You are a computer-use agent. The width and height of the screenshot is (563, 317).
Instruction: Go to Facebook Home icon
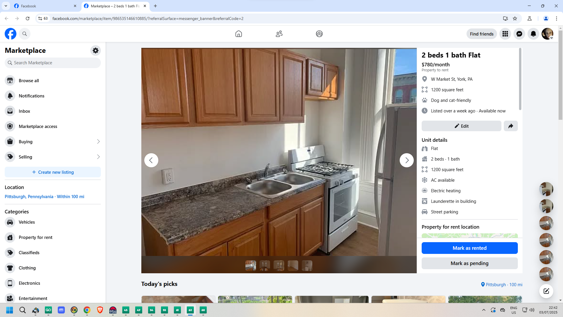pyautogui.click(x=238, y=34)
